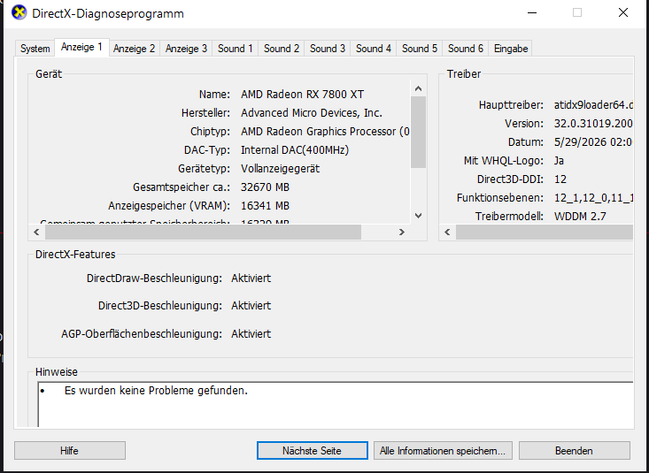Click the 'Anzeigespeicher (VRAM):' label
649x473 pixels.
pos(169,206)
